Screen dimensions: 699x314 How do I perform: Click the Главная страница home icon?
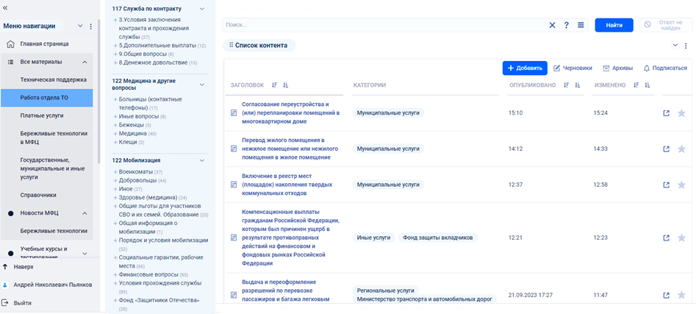coord(11,44)
